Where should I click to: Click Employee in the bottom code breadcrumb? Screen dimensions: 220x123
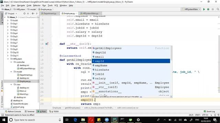click(57, 108)
